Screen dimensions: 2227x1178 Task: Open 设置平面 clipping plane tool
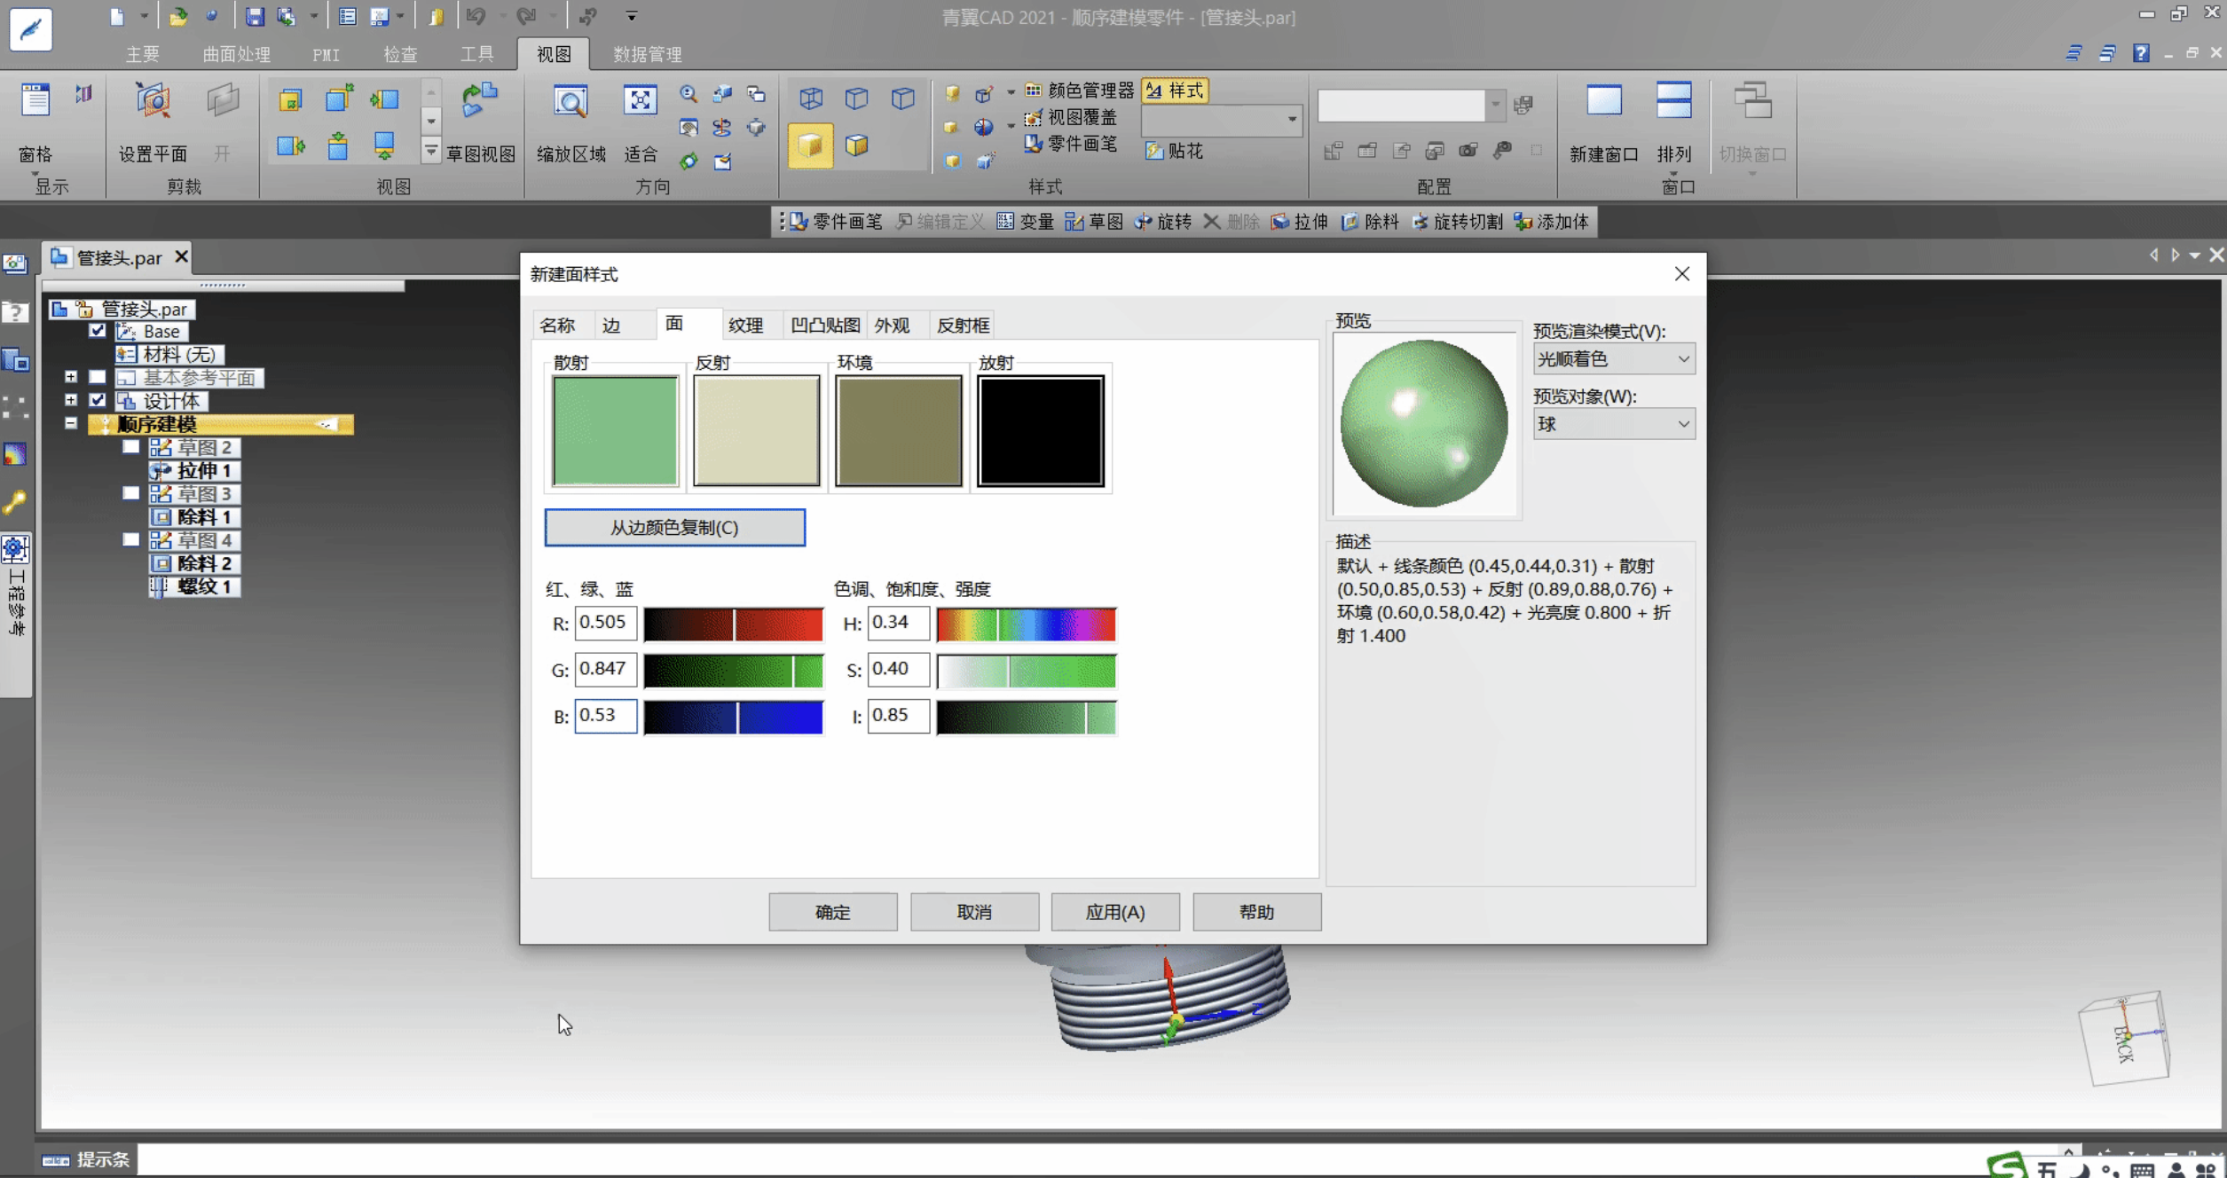[153, 100]
